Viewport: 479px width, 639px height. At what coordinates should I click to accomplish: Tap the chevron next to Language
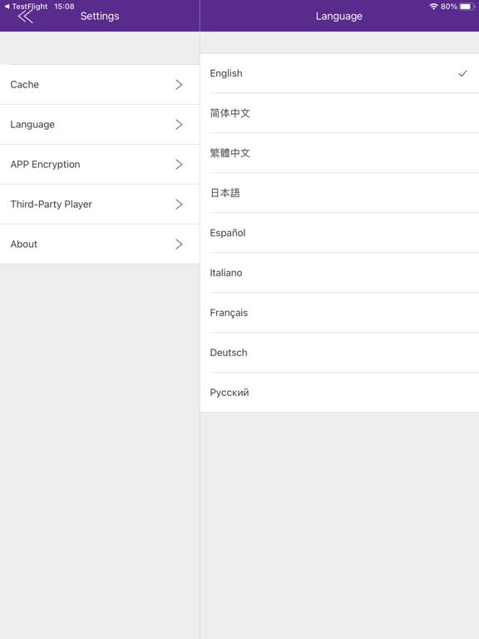click(179, 124)
